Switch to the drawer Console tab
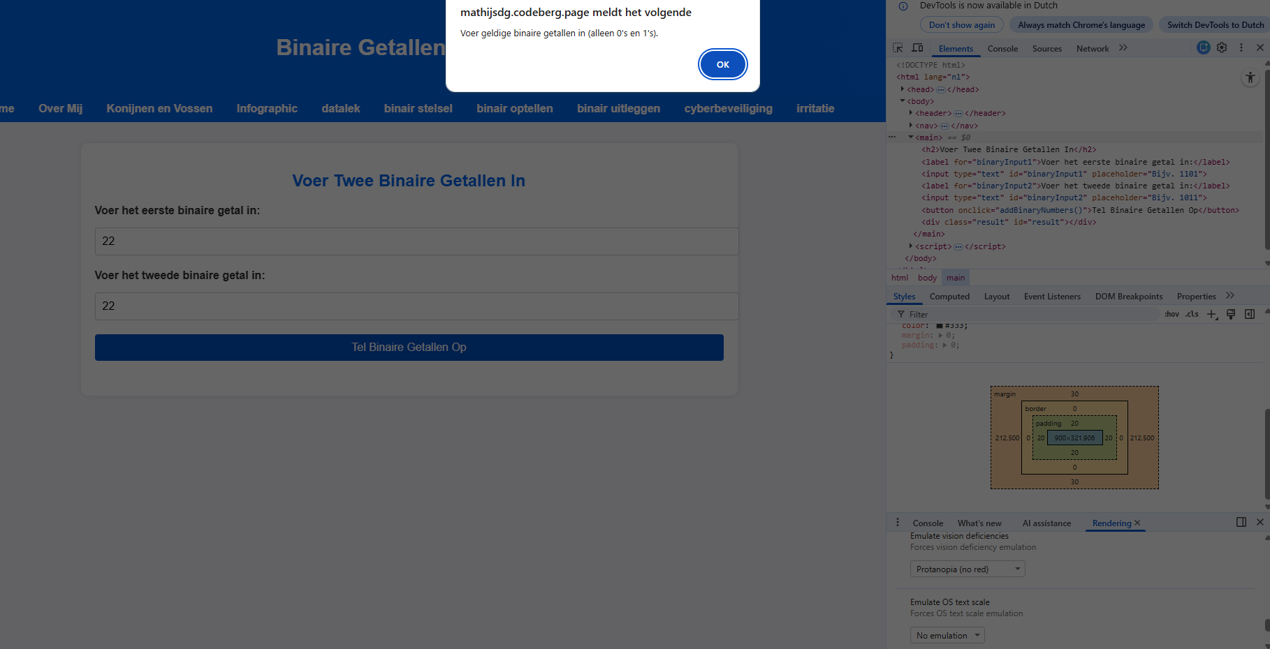Screen dimensions: 1270x649 [x=928, y=523]
